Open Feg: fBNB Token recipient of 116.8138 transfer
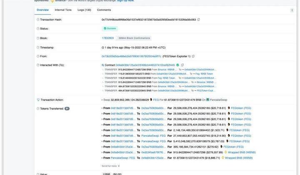 click(x=204, y=74)
